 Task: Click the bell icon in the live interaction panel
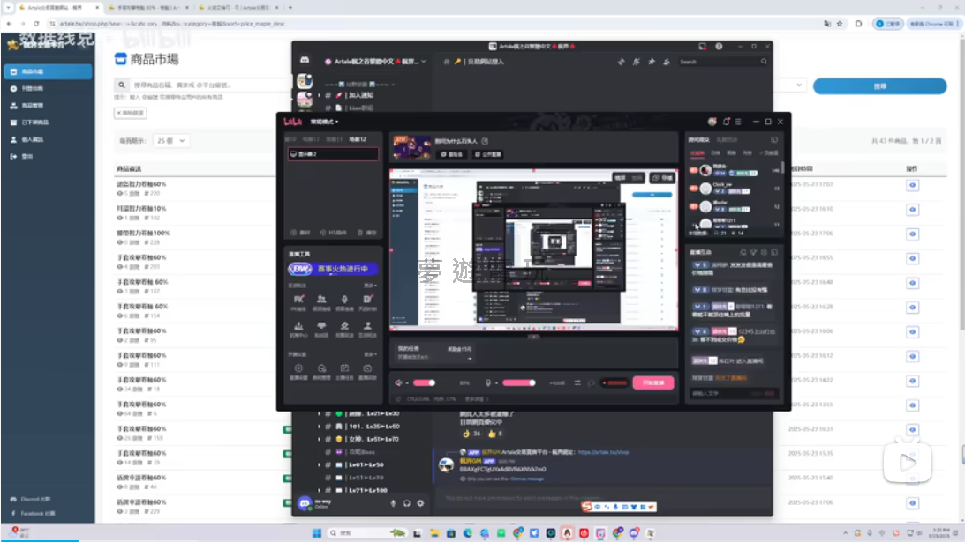point(743,253)
